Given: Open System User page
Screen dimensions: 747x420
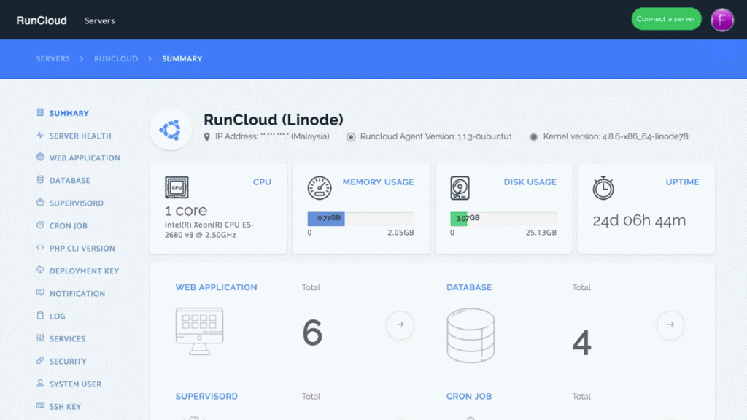Looking at the screenshot, I should tap(75, 384).
